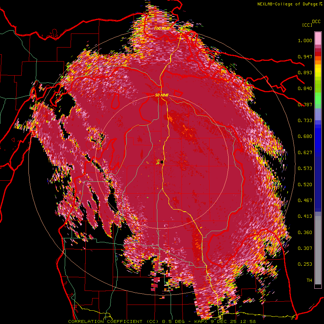324x324 pixels.
Task: Select the 0.573 legend value
Action: tap(305, 168)
